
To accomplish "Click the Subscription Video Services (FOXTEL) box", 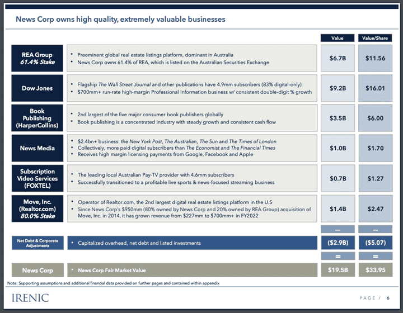I will coord(38,178).
